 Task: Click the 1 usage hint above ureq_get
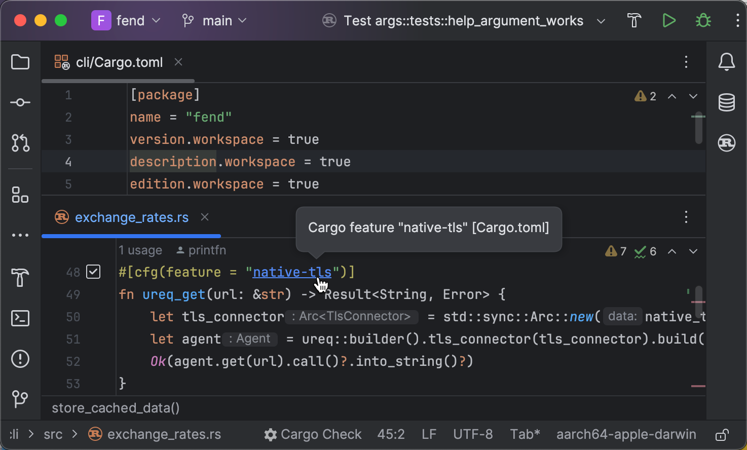click(x=140, y=250)
